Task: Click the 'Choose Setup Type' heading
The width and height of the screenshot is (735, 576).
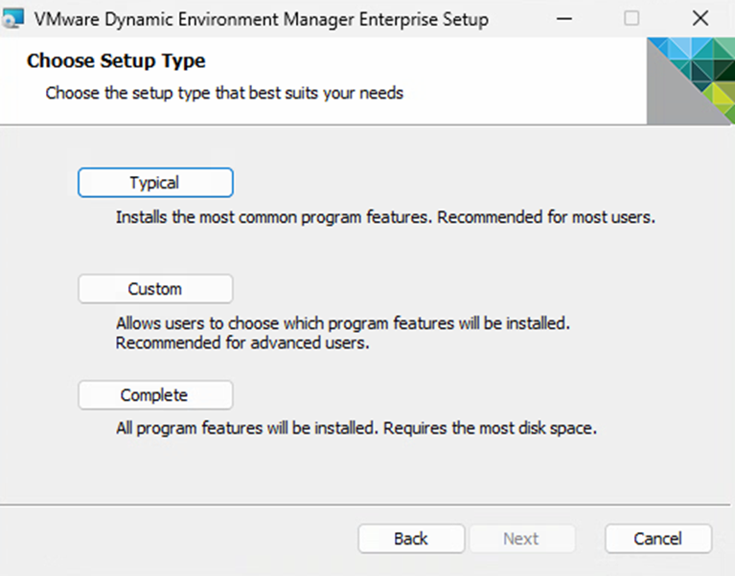Action: point(116,62)
